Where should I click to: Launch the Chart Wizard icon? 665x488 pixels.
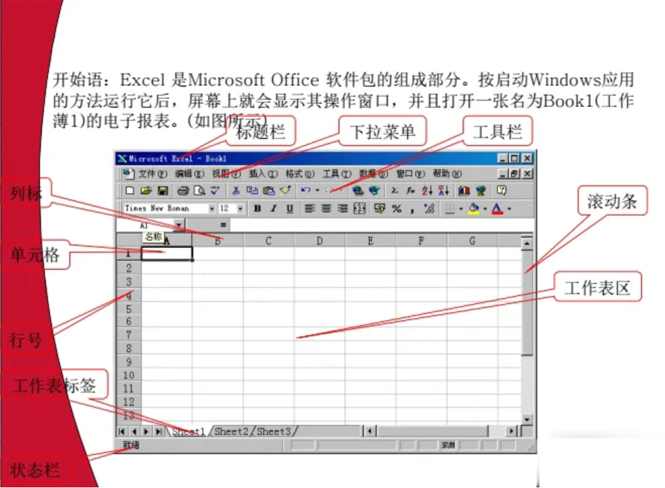coord(464,191)
